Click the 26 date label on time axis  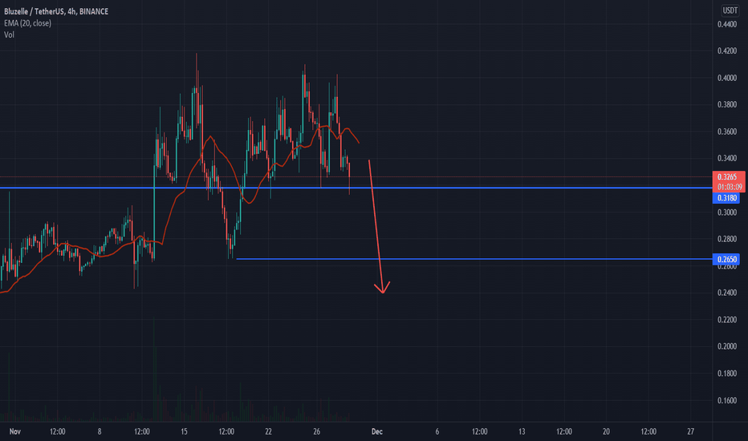coord(317,431)
